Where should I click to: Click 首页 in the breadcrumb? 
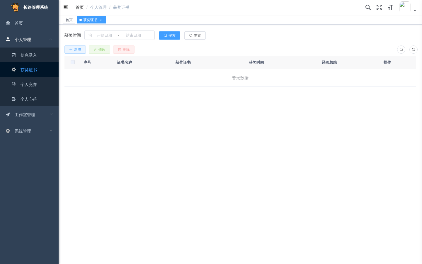pos(80,7)
